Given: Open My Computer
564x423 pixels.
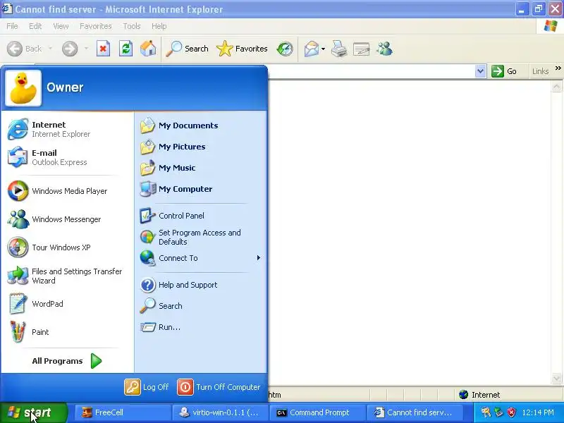Looking at the screenshot, I should [x=201, y=189].
